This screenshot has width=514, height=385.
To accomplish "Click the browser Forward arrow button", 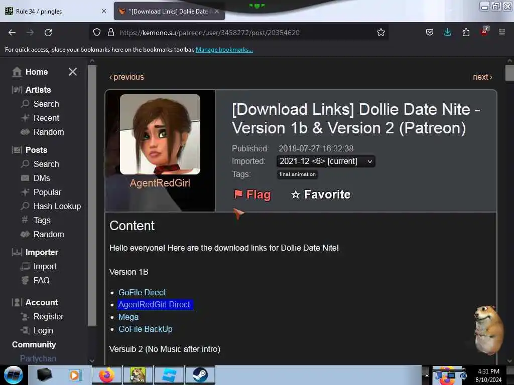I will (30, 33).
